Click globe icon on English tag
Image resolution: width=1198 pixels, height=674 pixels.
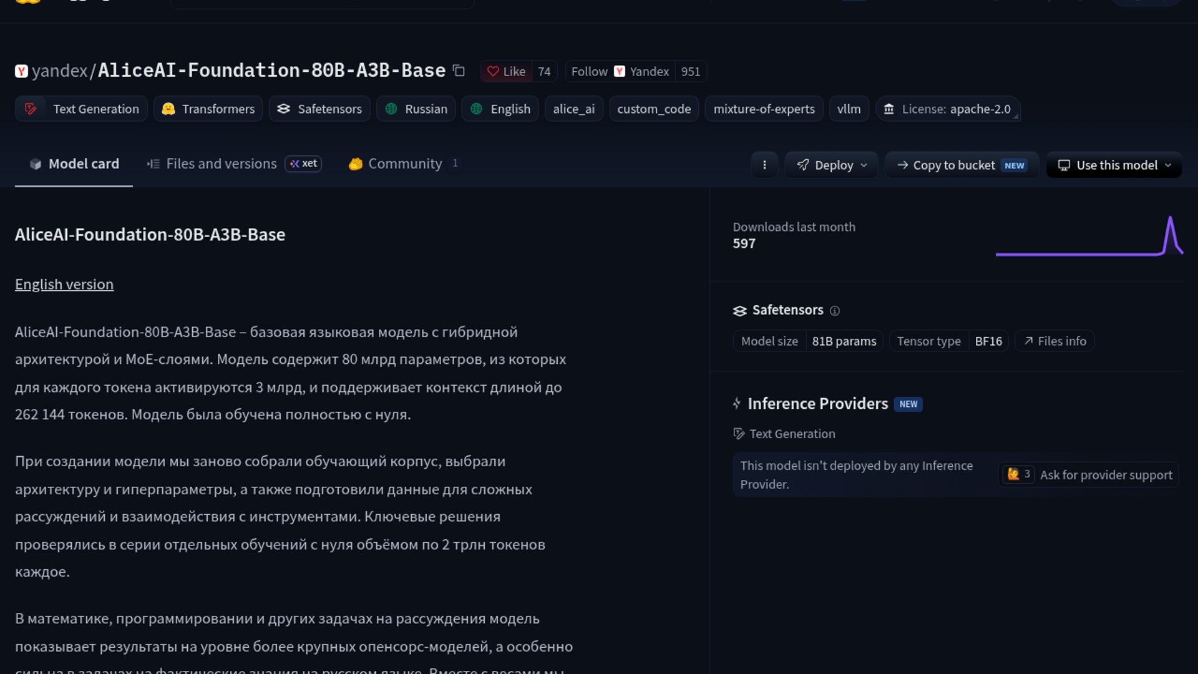(477, 109)
